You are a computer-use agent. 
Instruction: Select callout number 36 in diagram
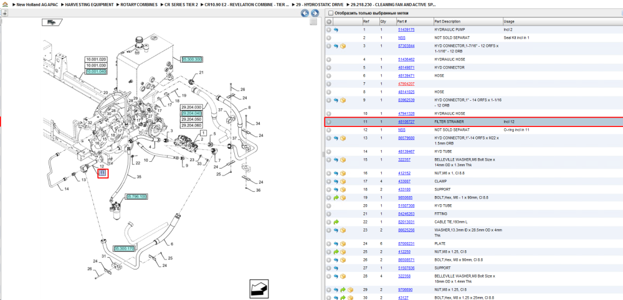pyautogui.click(x=258, y=190)
